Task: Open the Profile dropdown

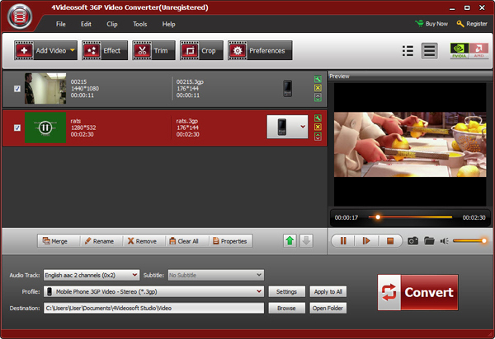Action: (x=153, y=291)
